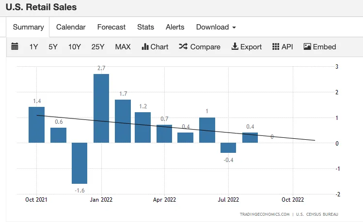
Task: Switch to the Summary tab
Action: click(x=28, y=27)
